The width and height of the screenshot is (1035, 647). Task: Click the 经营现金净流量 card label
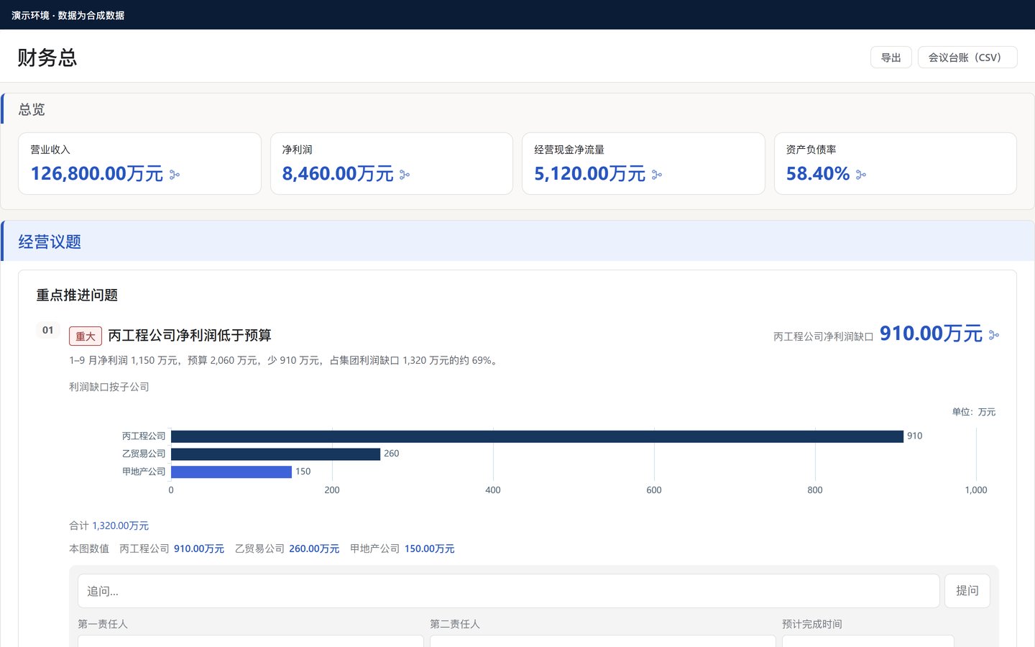[569, 150]
